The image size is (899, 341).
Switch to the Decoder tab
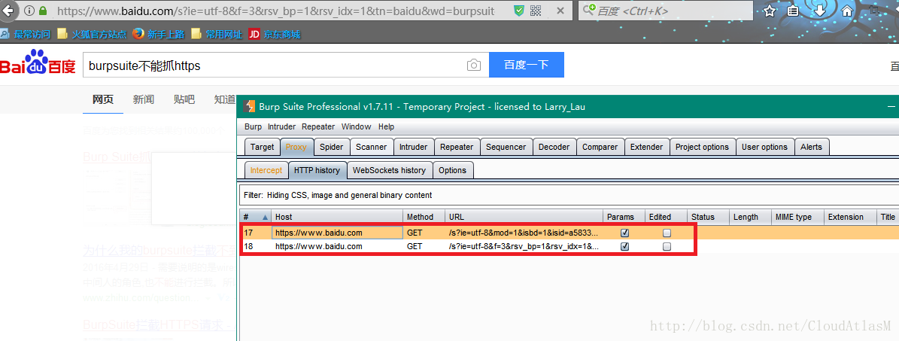point(554,147)
